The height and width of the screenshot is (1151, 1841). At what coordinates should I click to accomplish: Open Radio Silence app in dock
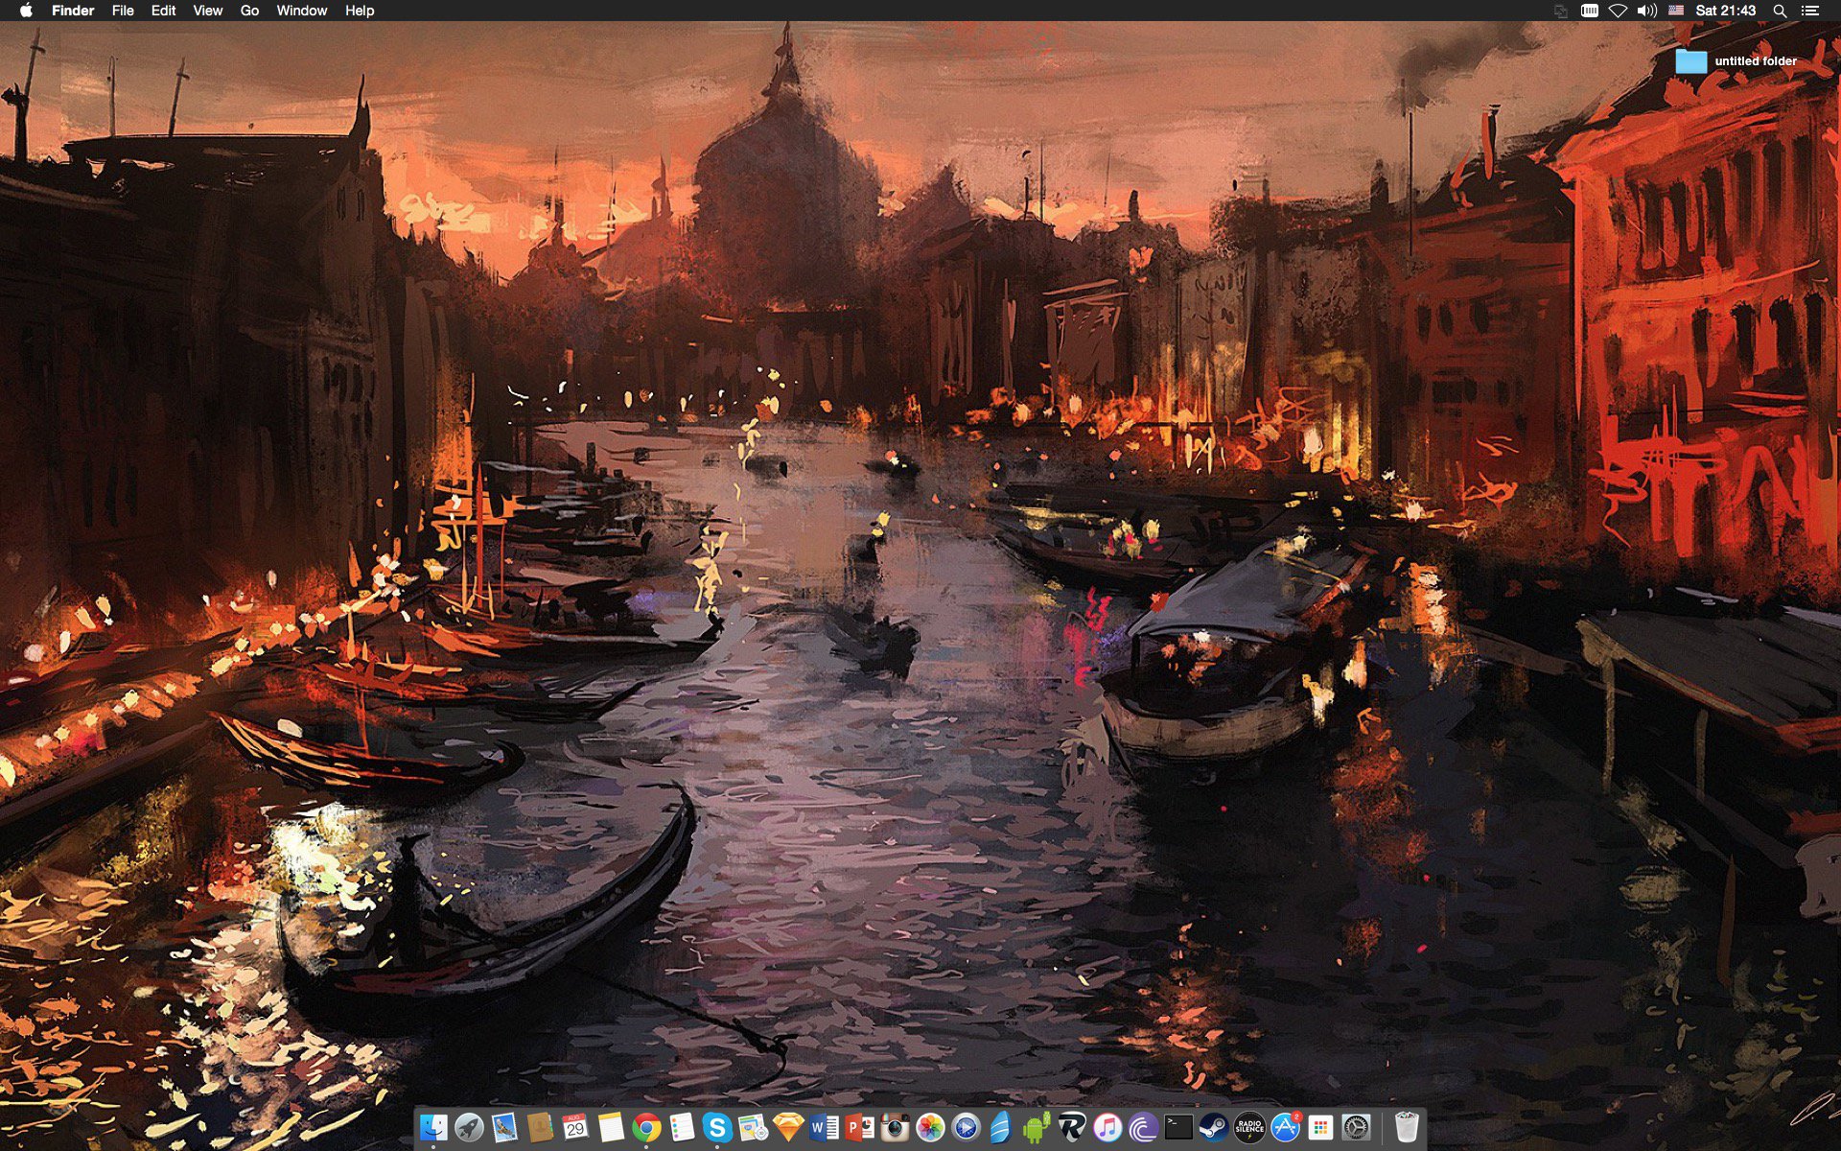[x=1249, y=1128]
